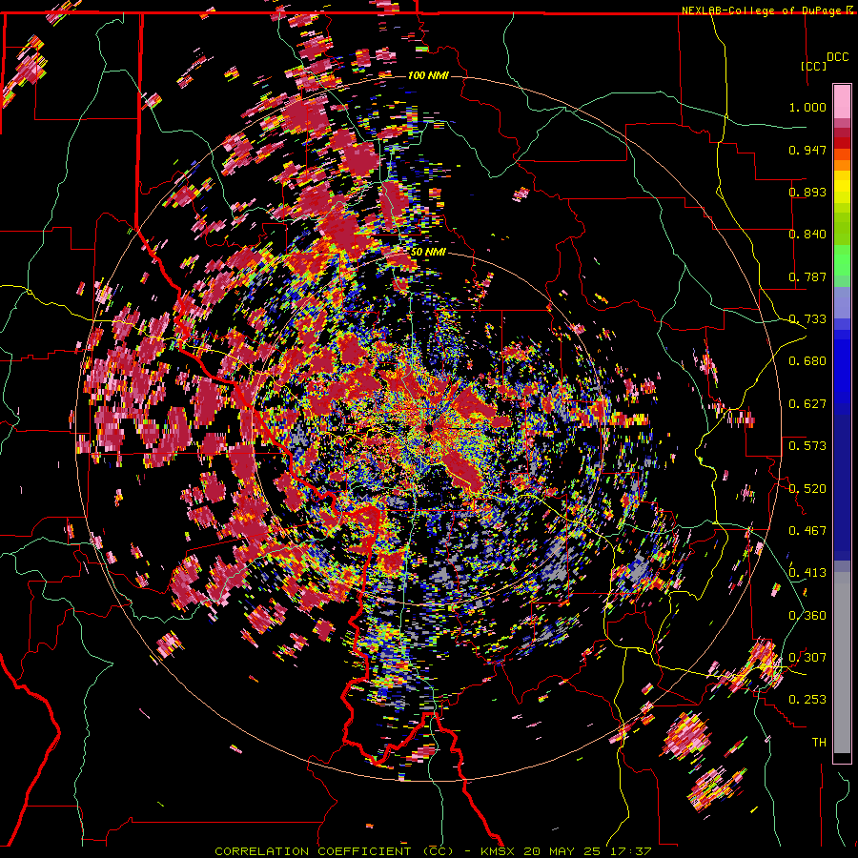The image size is (858, 858).
Task: Click the 0.680 scale value
Action: [x=807, y=361]
